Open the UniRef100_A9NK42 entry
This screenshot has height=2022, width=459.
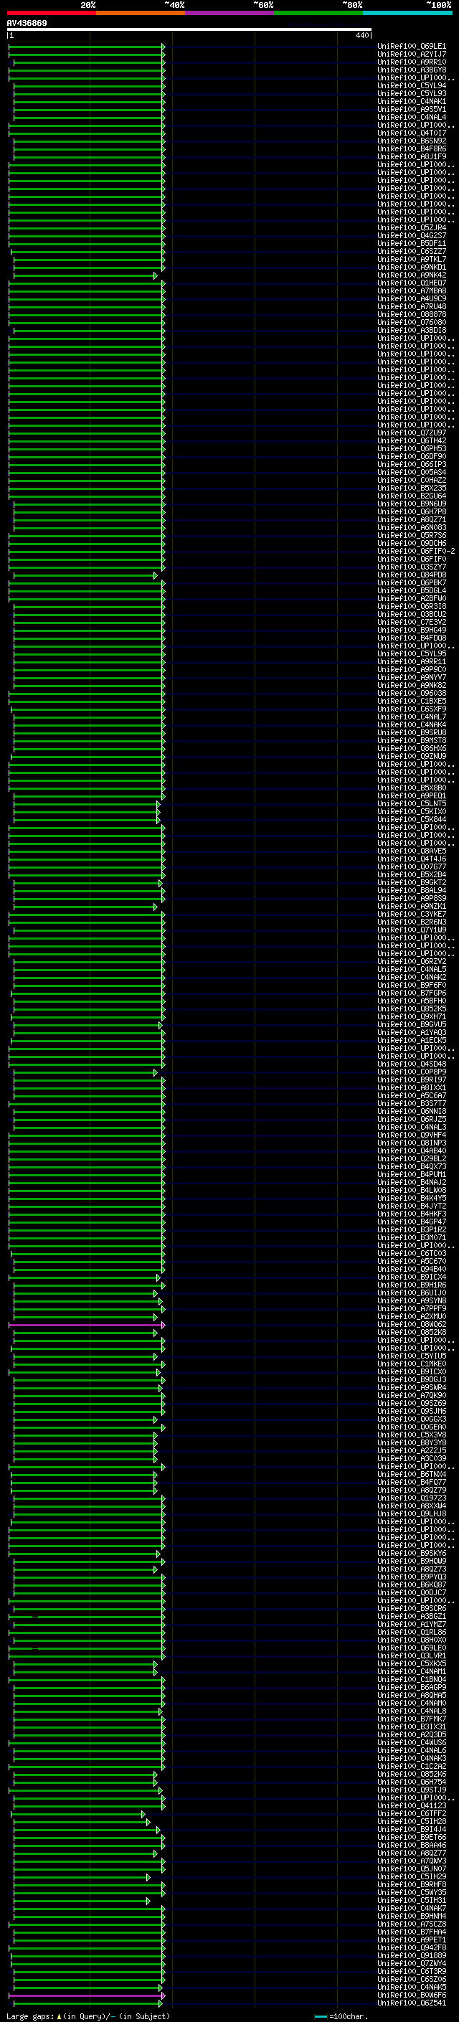coord(411,275)
